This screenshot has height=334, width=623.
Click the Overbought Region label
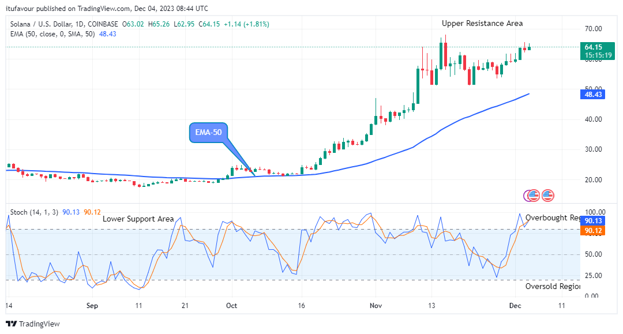tap(552, 217)
